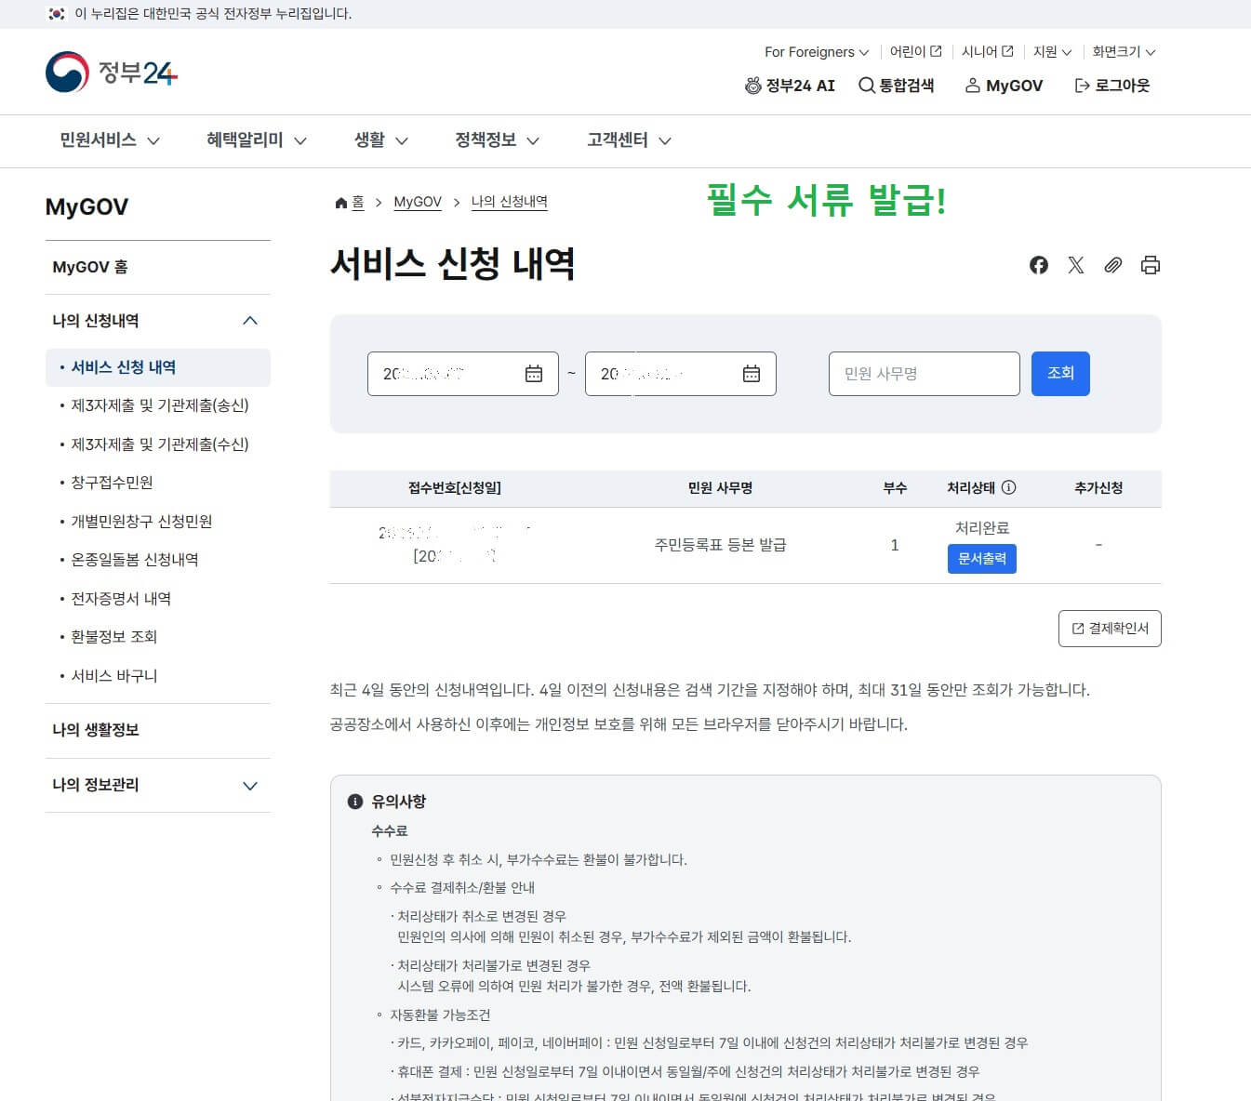Open 서비스 바구니

[x=113, y=676]
